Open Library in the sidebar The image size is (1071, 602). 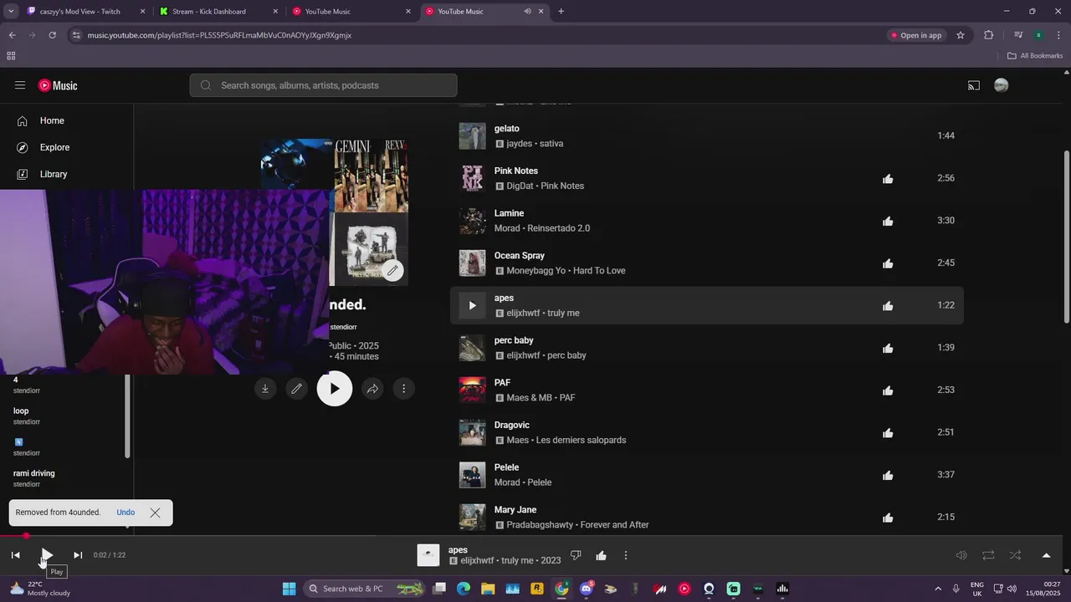point(54,174)
